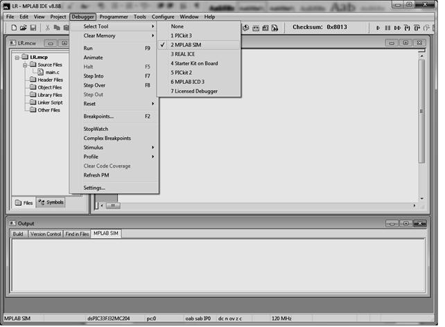Click the Animate double-arrow toolbar icon
Screen dimensions: 445x327
[397, 28]
